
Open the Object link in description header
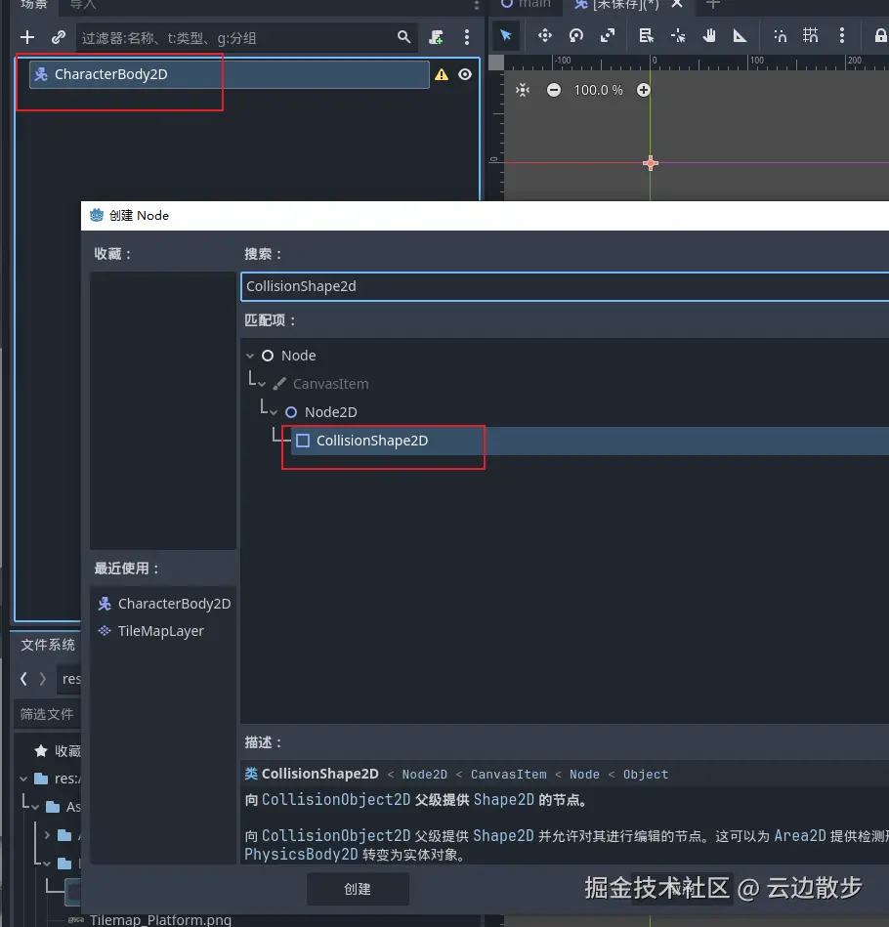click(x=646, y=775)
